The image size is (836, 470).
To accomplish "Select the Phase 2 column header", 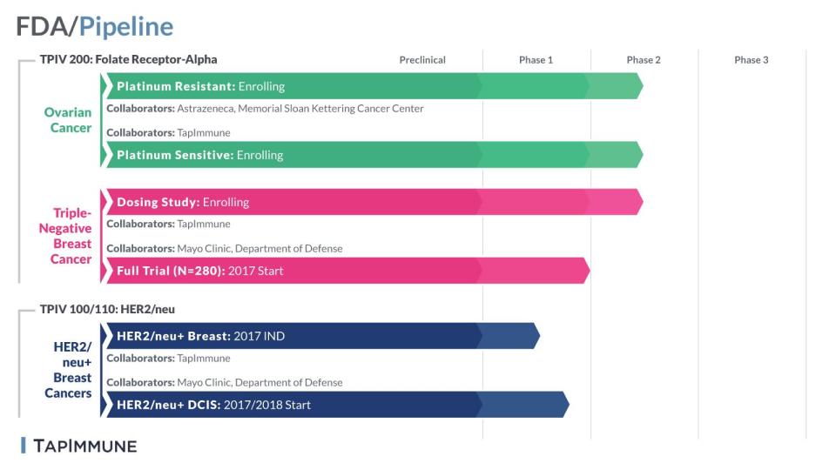I will pyautogui.click(x=644, y=60).
